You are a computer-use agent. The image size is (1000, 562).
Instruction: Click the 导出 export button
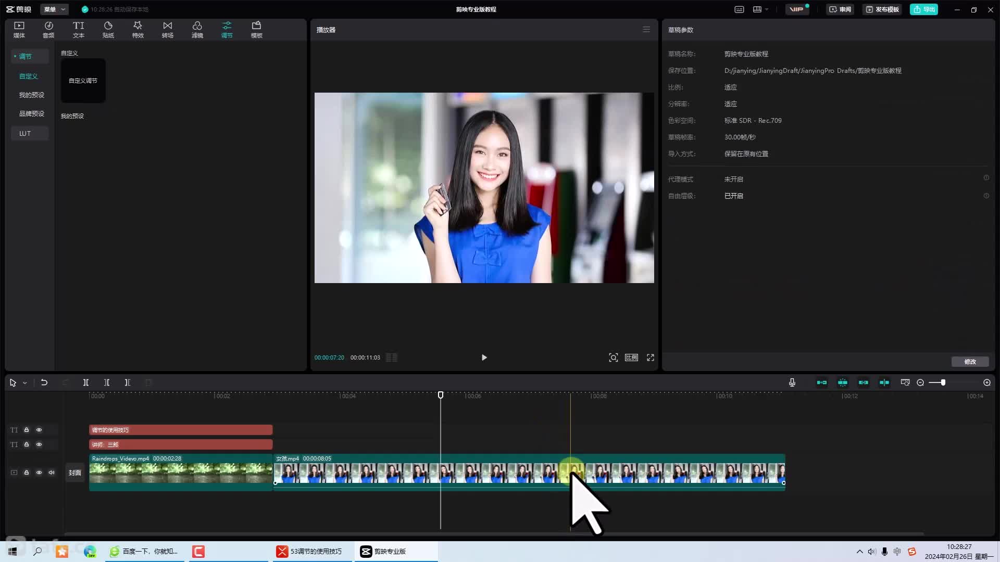[924, 9]
